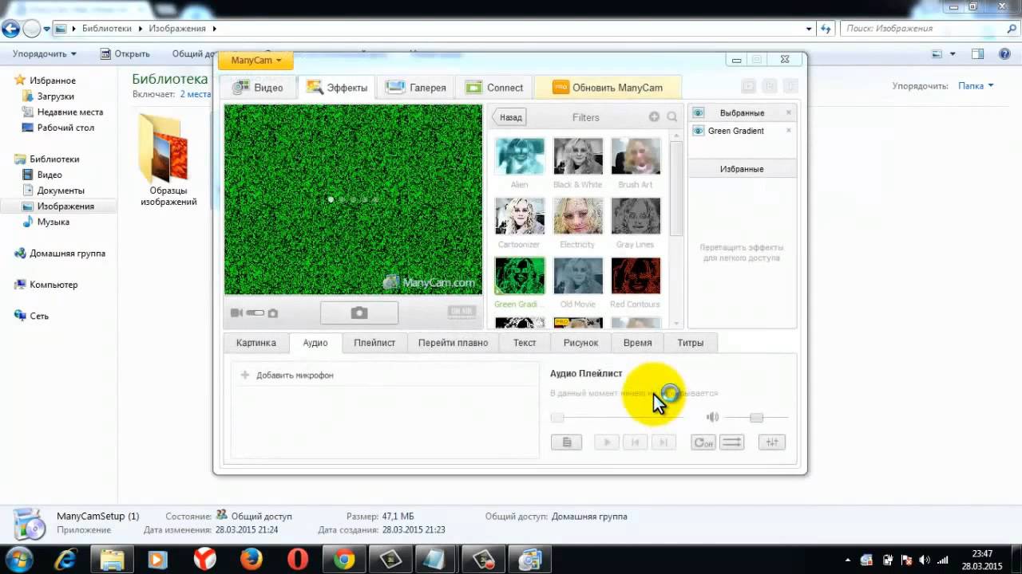Toggle the repeat Off button
1022x574 pixels.
pos(703,442)
